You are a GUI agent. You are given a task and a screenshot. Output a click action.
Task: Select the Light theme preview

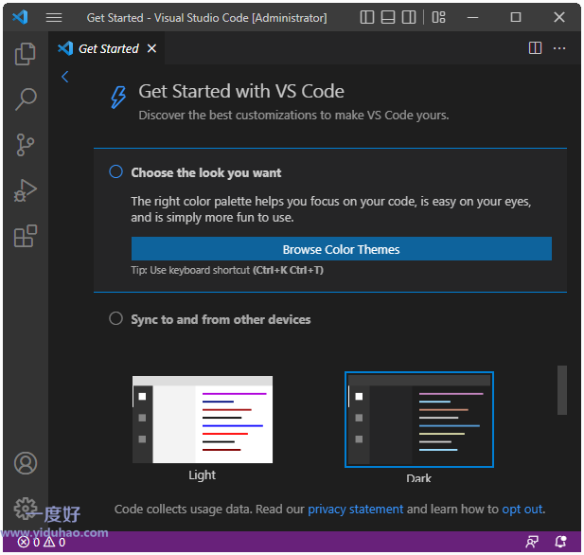click(x=203, y=420)
